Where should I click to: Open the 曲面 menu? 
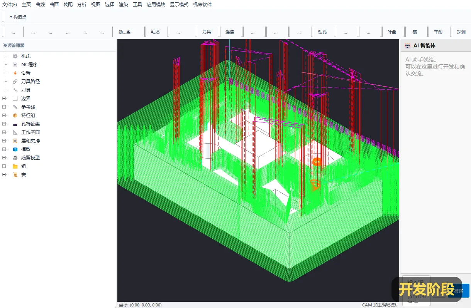point(54,5)
